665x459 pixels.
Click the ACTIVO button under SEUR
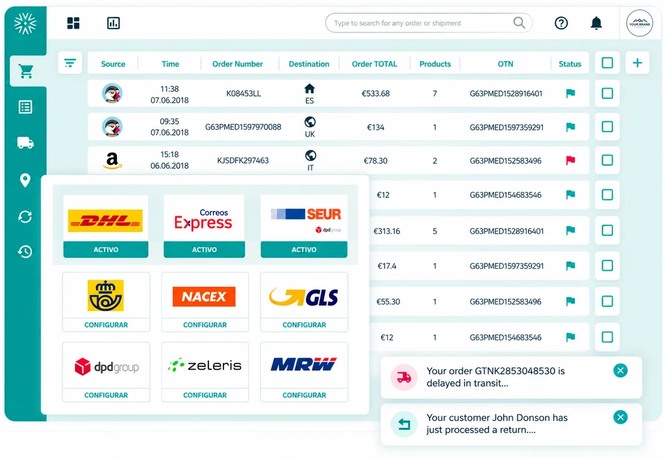(304, 250)
